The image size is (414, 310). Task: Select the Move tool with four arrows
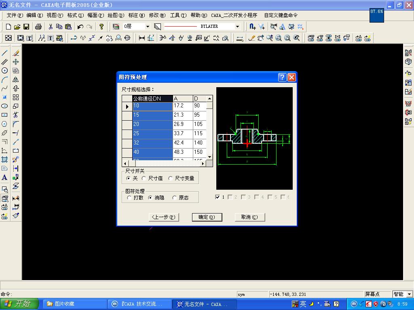click(x=16, y=62)
